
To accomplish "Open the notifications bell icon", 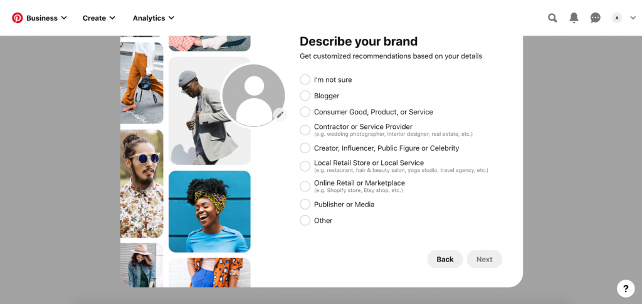I will [574, 18].
